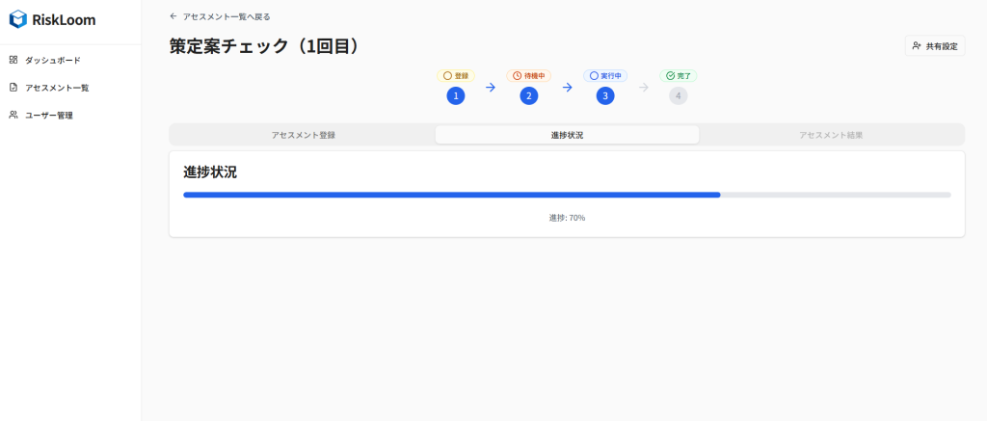Image resolution: width=987 pixels, height=421 pixels.
Task: Go back via アセスメント一覧へ戻る link
Action: tap(226, 16)
